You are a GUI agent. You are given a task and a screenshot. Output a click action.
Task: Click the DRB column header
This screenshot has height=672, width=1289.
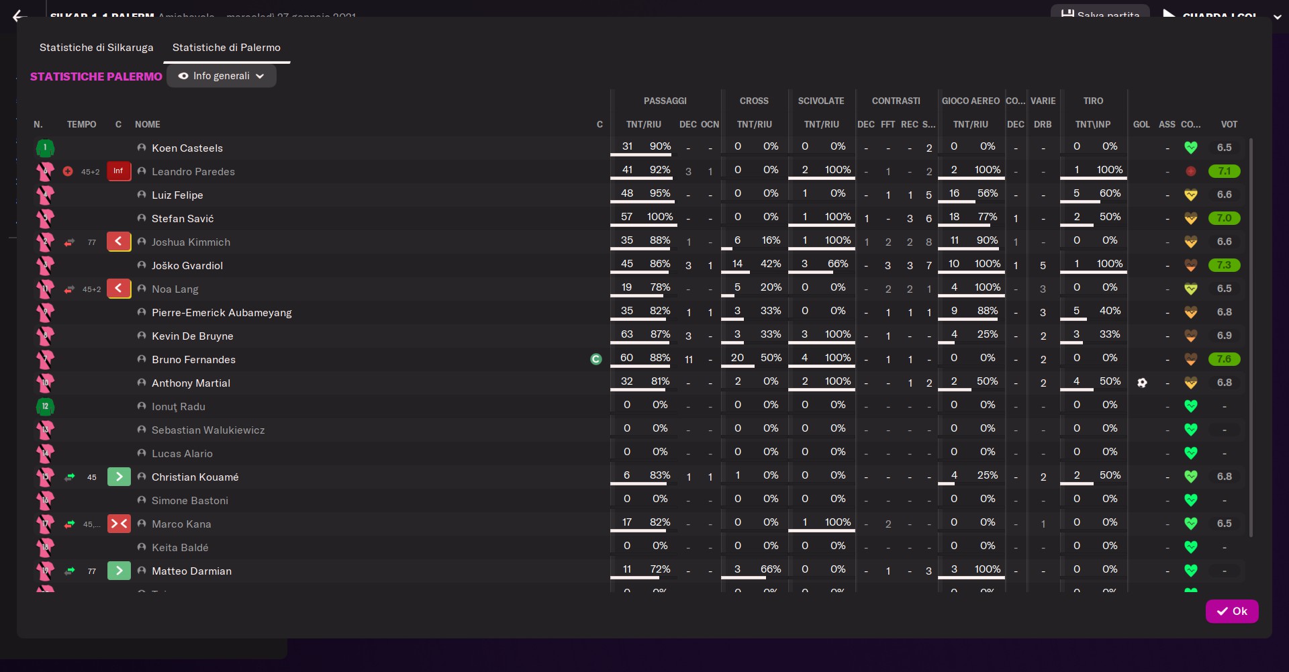1043,124
